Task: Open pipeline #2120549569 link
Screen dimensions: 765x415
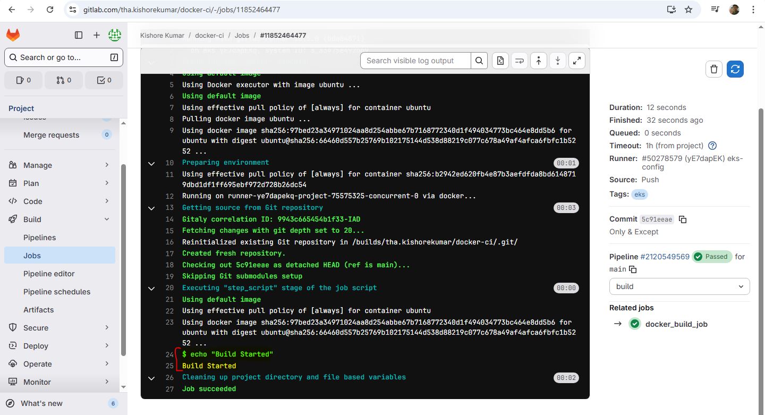Action: 665,257
